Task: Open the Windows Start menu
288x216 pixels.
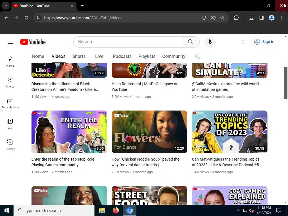Action: pyautogui.click(x=7, y=210)
